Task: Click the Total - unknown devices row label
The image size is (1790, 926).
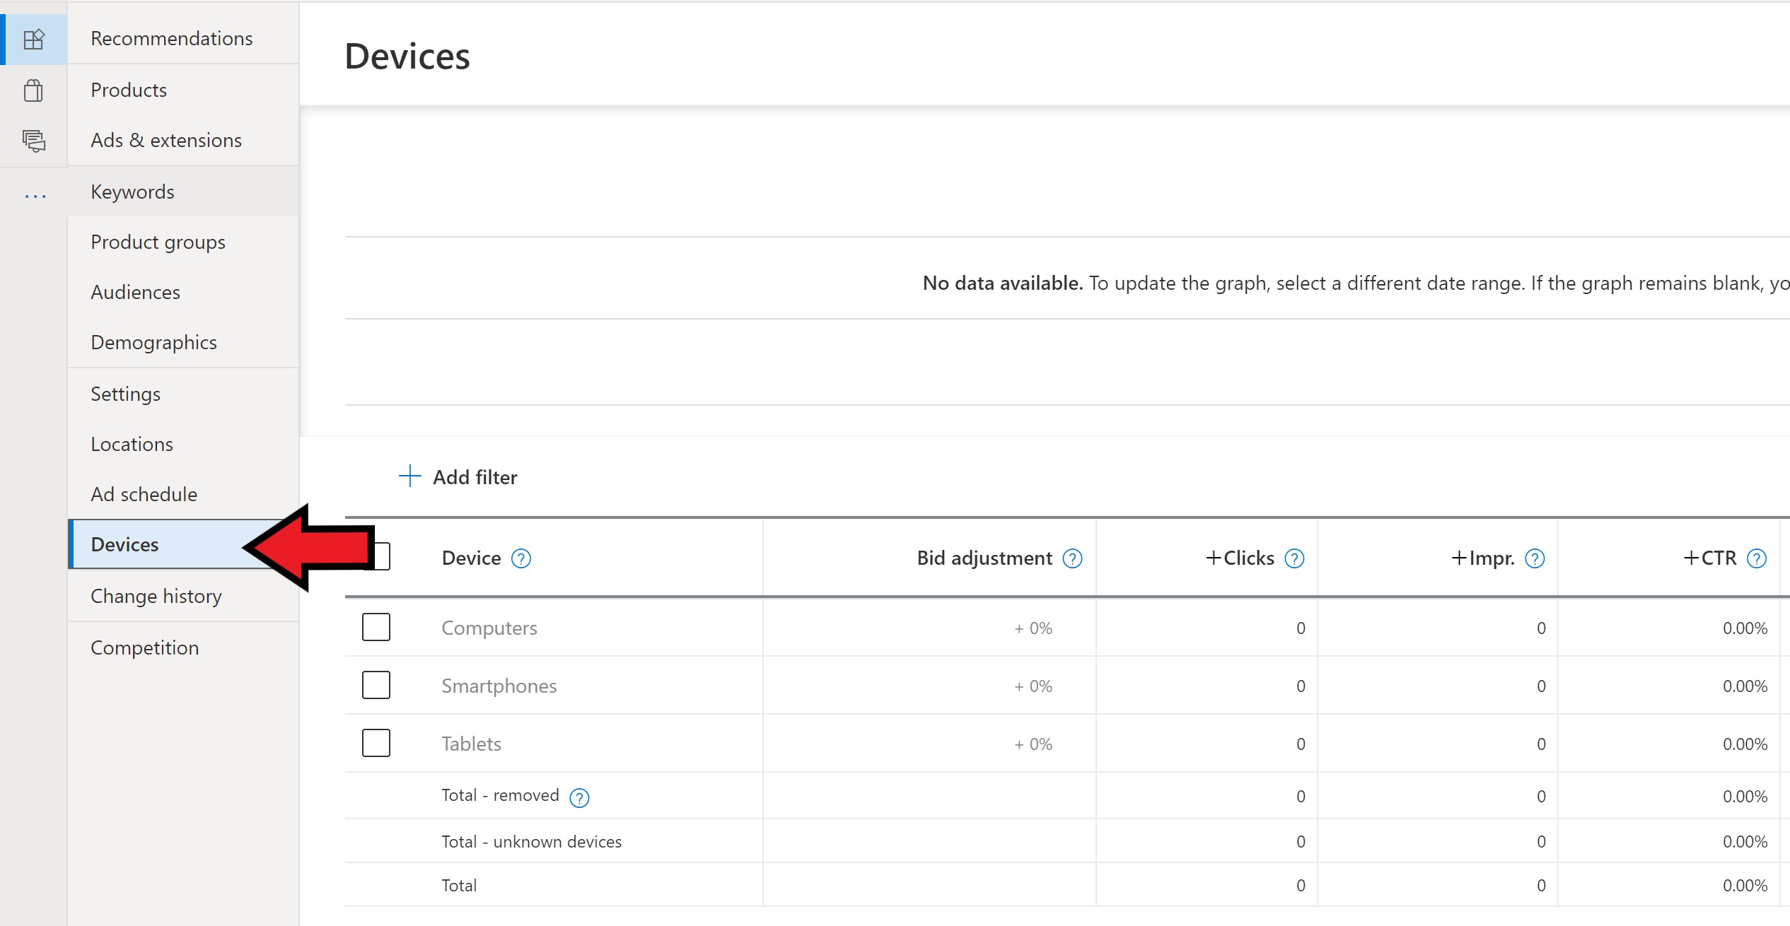Action: 532,842
